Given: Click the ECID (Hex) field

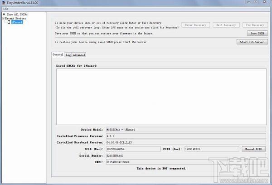Looking at the screenshot, I should pos(212,149).
